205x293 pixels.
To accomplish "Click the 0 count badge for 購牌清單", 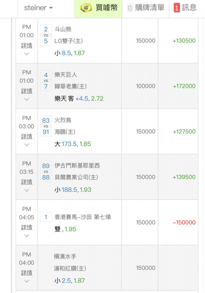I will click(x=130, y=8).
